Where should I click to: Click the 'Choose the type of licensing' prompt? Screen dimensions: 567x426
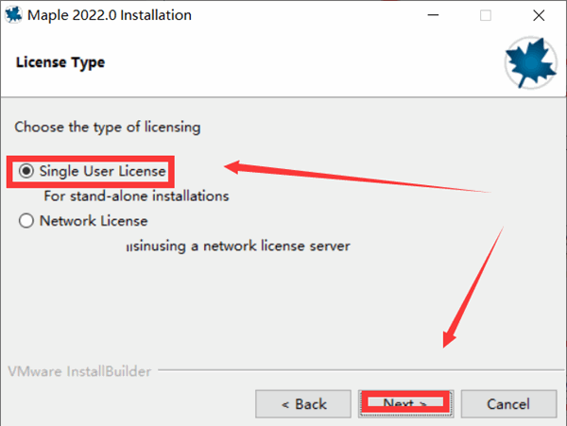(x=107, y=126)
